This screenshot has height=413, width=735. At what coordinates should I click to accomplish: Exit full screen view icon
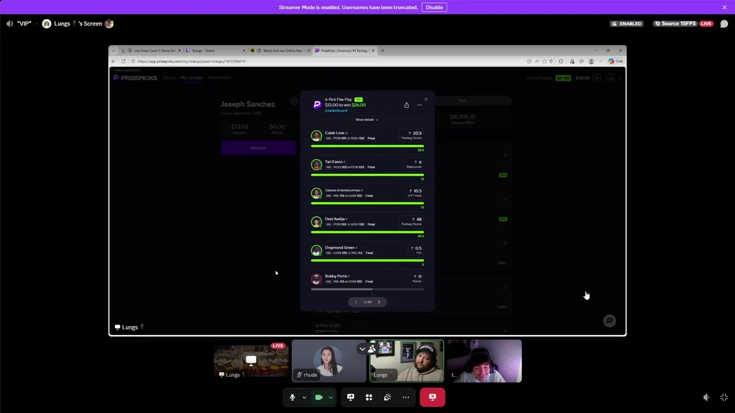tap(724, 397)
